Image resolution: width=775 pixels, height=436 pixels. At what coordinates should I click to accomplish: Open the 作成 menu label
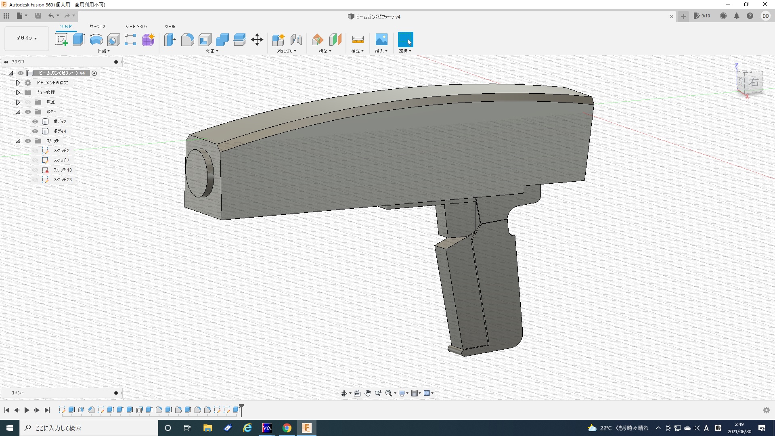click(103, 51)
